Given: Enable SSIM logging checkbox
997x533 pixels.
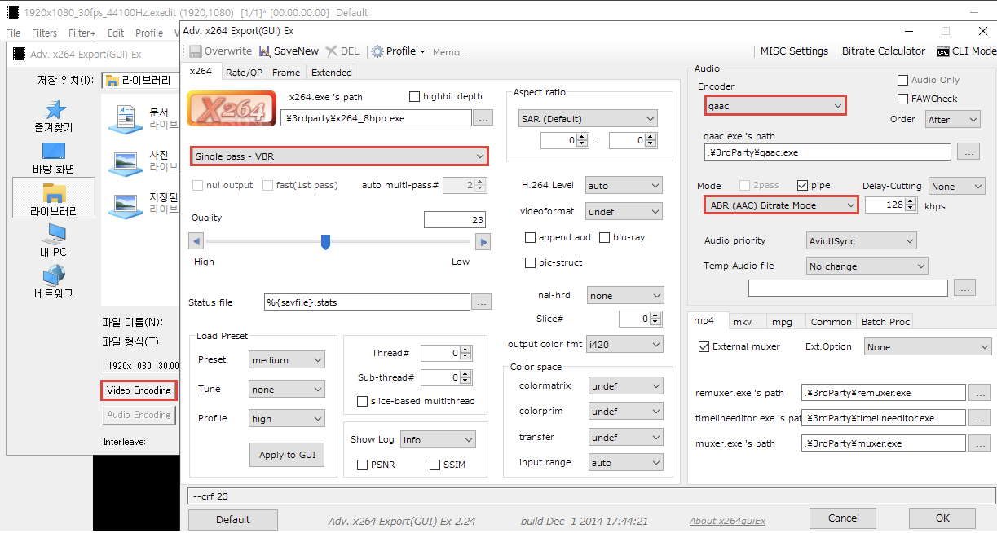Looking at the screenshot, I should [435, 465].
